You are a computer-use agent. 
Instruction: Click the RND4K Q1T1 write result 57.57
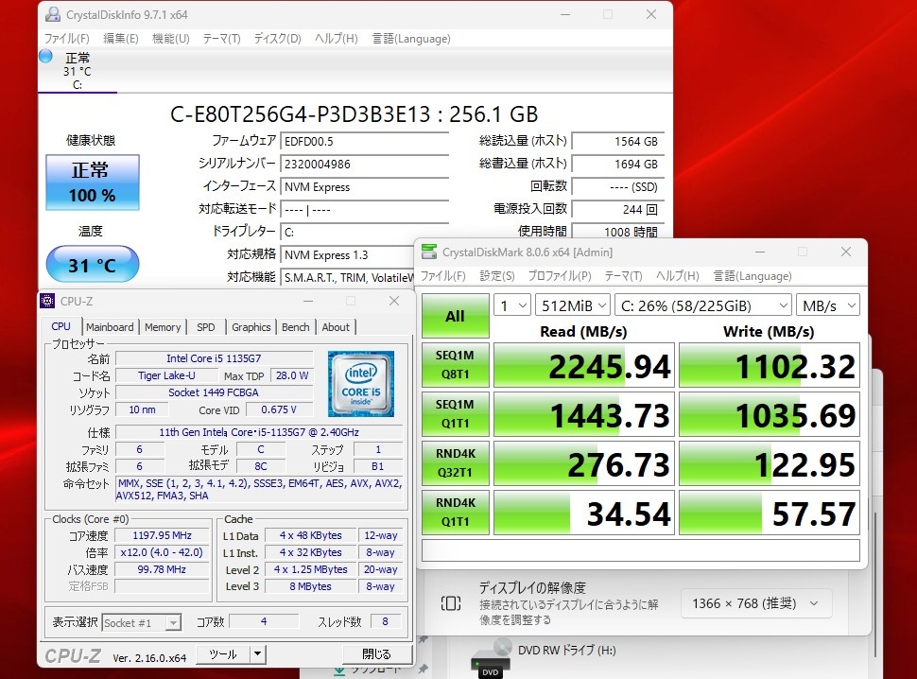click(769, 513)
